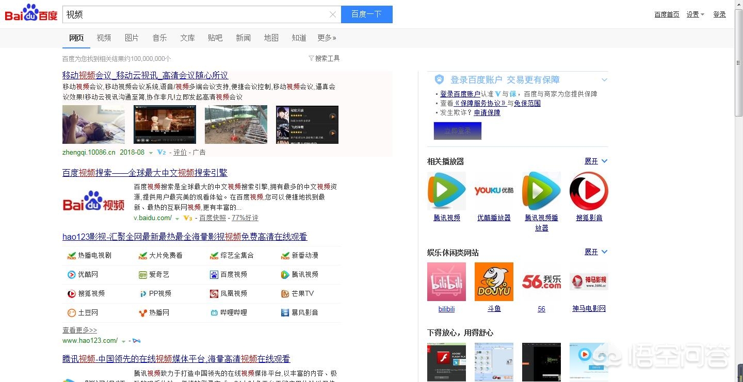Click the Baidu 视频 logo image
The image size is (743, 382).
click(93, 201)
